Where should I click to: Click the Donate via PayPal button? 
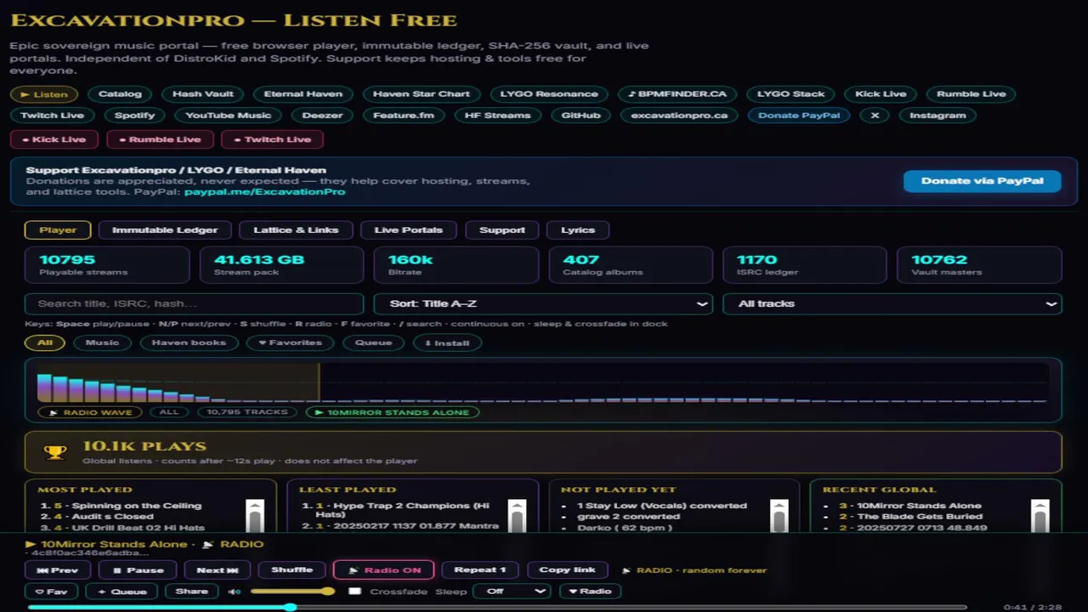pos(983,180)
